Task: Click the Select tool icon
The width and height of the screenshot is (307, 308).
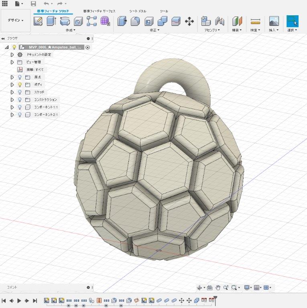Action: (x=293, y=21)
